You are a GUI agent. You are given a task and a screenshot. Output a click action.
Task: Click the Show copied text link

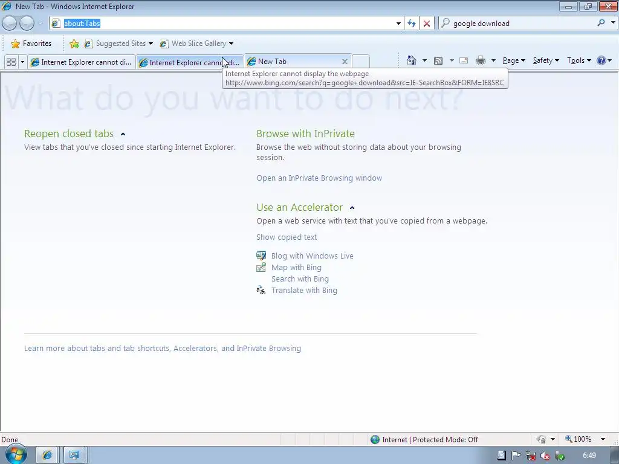tap(286, 237)
